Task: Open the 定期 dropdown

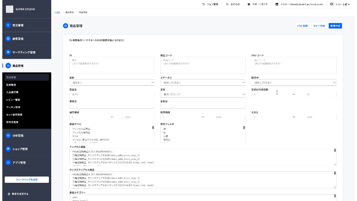Action: coord(203,94)
